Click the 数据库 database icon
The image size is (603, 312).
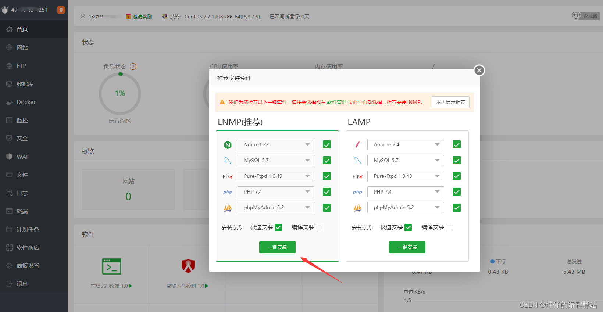(9, 84)
